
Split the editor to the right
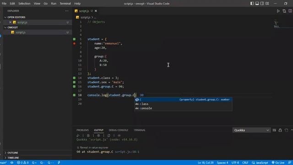(290, 11)
